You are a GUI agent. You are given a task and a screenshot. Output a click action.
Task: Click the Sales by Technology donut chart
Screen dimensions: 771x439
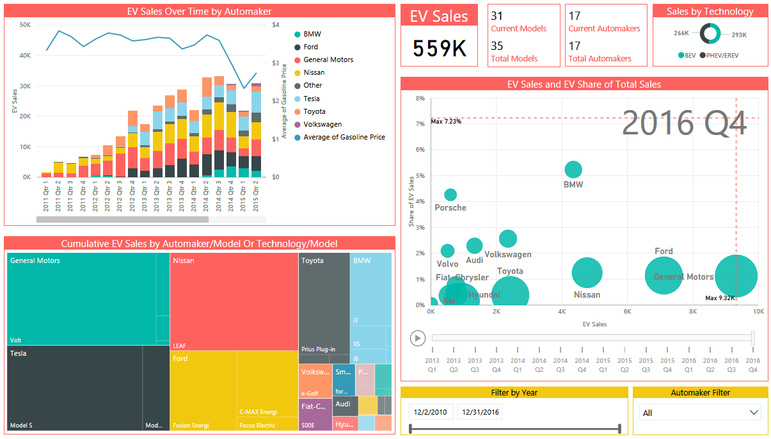click(x=710, y=33)
